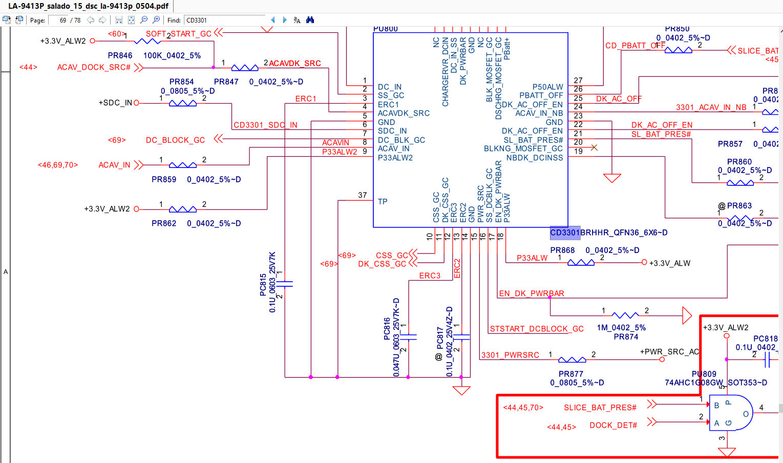The image size is (783, 463).
Task: Click the 1M_0402_5% resistor value
Action: click(x=621, y=328)
